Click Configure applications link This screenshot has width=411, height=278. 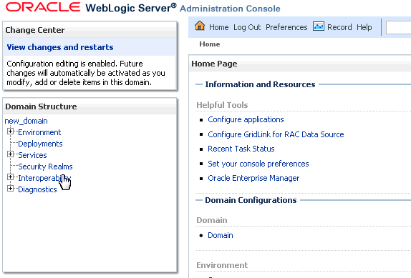pos(246,119)
